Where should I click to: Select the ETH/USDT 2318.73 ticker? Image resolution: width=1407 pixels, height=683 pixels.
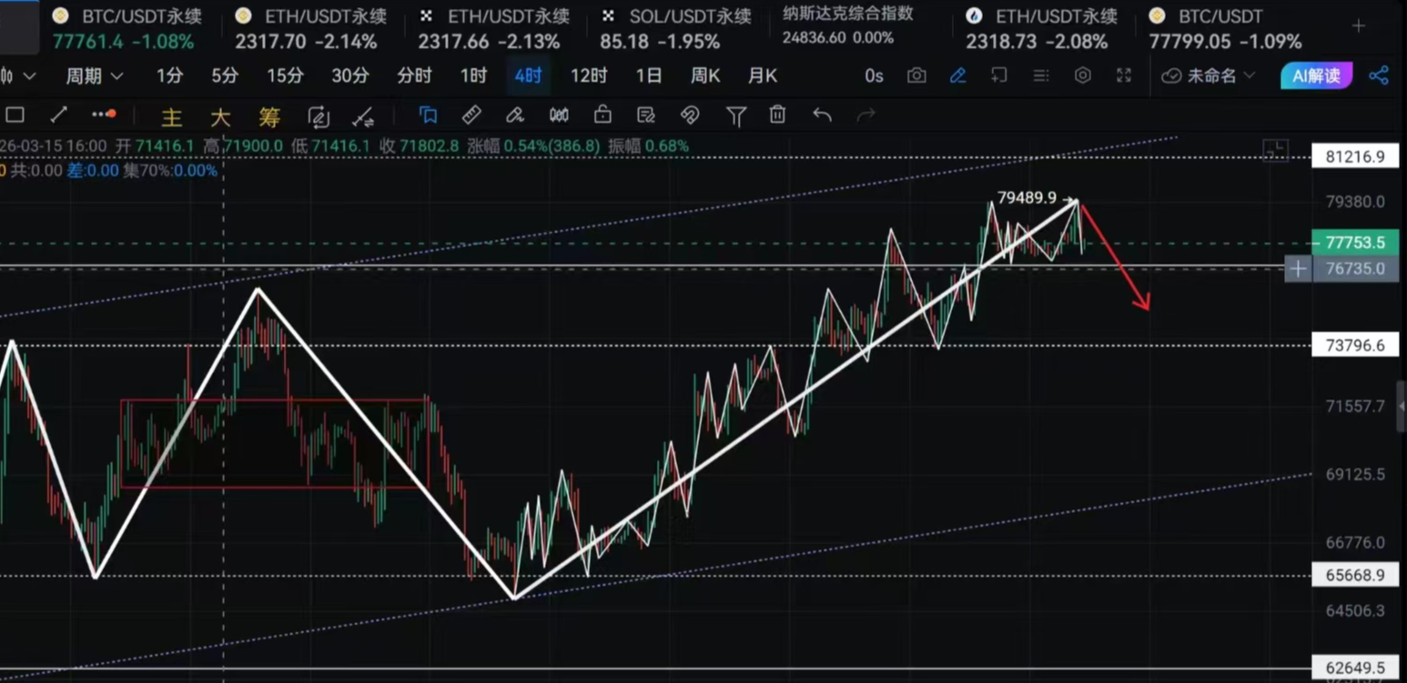(x=1040, y=28)
